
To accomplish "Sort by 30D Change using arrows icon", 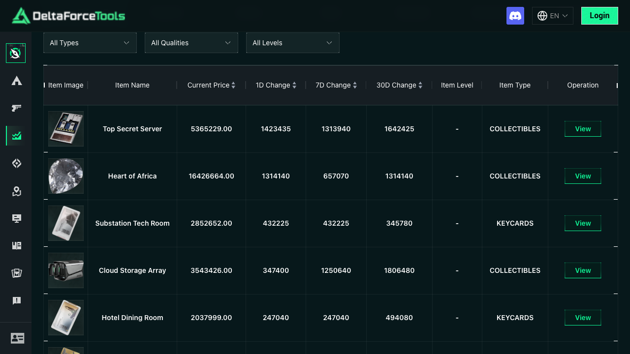I will (420, 85).
